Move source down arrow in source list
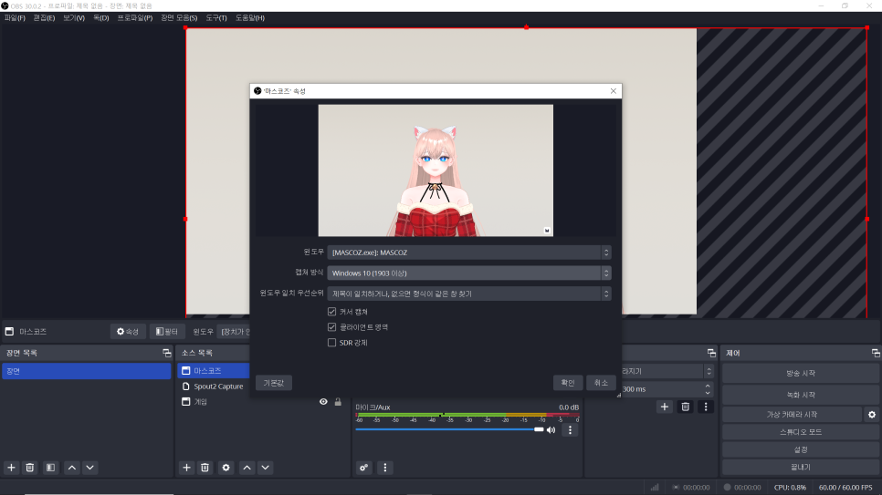This screenshot has height=495, width=882. pyautogui.click(x=266, y=468)
